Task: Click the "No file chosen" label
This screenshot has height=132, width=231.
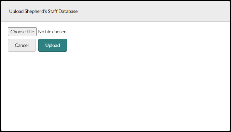Action: coord(52,32)
